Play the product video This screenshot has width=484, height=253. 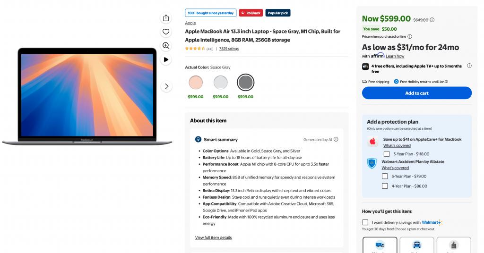[x=166, y=59]
